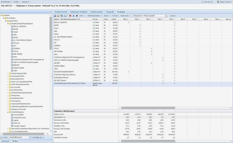Click the DER SPIEGEL media icon in tree
This screenshot has height=143, width=233.
pos(12,54)
